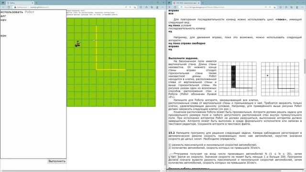
Task: Open Settings and more menu, left browser
Action: (163, 7)
